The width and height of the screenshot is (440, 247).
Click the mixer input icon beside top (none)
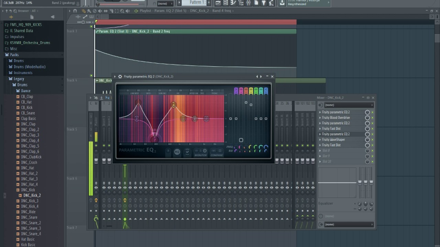point(320,105)
